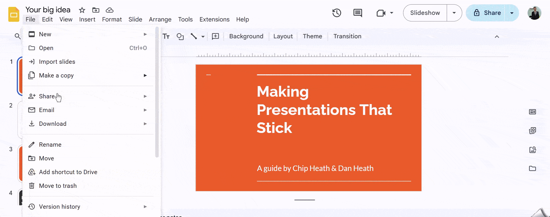
Task: Open the Share button dropdown arrow
Action: [x=512, y=13]
